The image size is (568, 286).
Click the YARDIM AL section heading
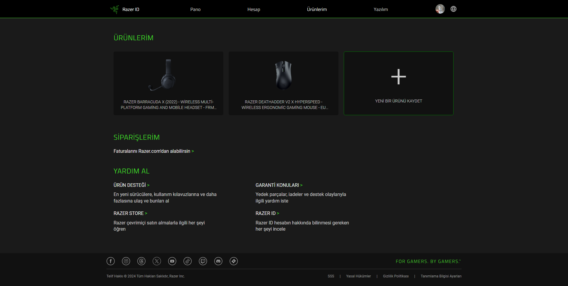[x=132, y=171]
